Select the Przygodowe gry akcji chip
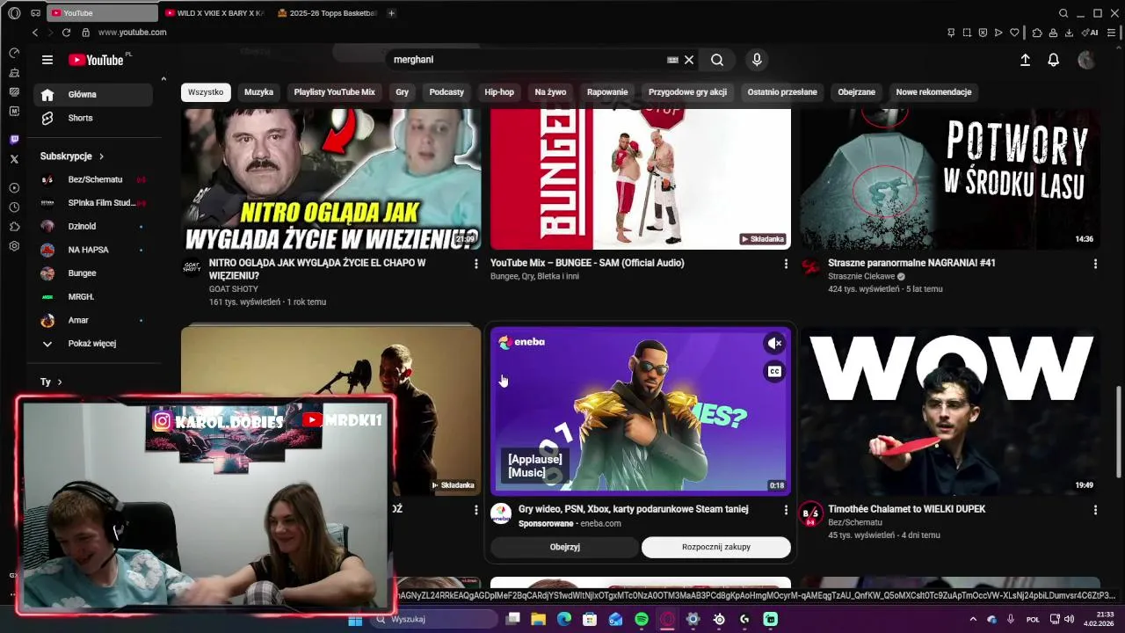 tap(687, 91)
